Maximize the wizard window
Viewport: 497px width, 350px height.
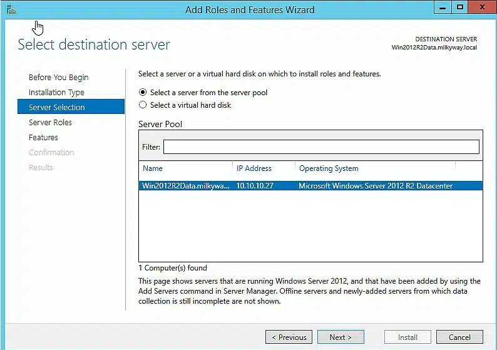459,8
